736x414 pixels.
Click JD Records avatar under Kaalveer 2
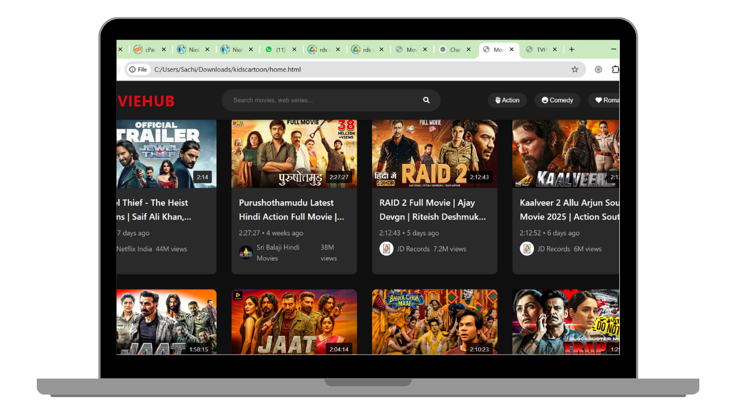527,249
